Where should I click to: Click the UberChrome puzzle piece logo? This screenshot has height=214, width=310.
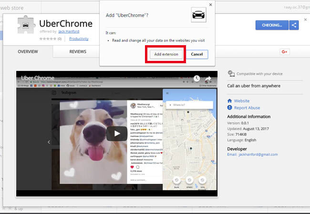click(x=26, y=25)
